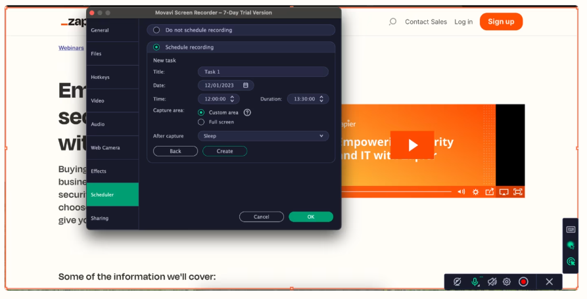The height and width of the screenshot is (299, 587).
Task: Click the video share icon
Action: [x=489, y=192]
